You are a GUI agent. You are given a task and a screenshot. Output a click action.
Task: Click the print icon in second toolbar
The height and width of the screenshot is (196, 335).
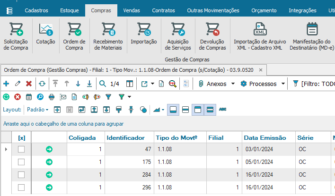[x=52, y=97]
